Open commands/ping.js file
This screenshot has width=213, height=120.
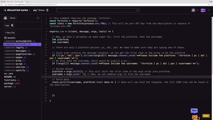pyautogui.click(x=14, y=61)
